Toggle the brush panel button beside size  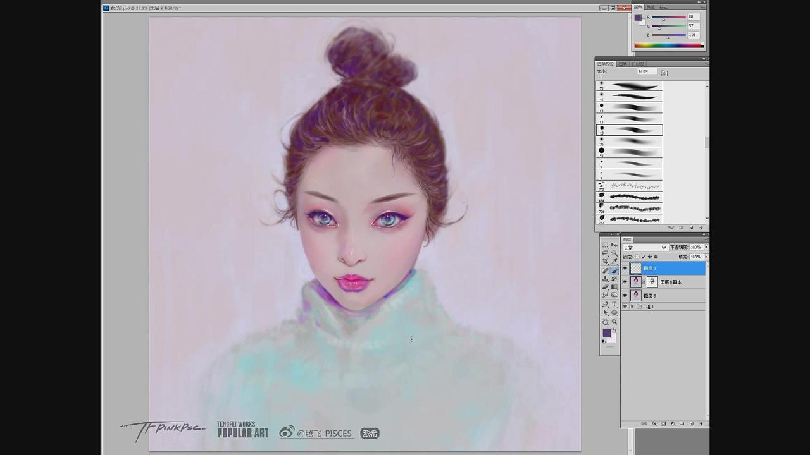coord(664,73)
